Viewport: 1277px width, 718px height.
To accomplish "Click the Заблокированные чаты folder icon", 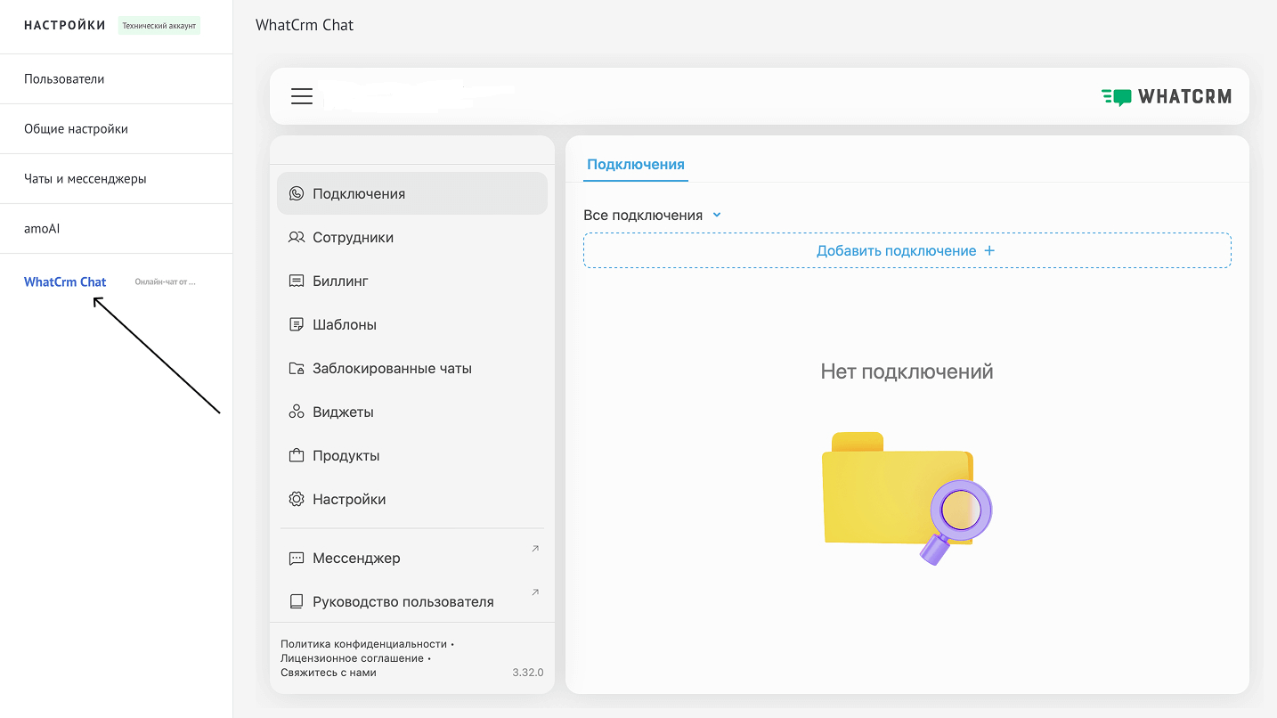I will (297, 368).
